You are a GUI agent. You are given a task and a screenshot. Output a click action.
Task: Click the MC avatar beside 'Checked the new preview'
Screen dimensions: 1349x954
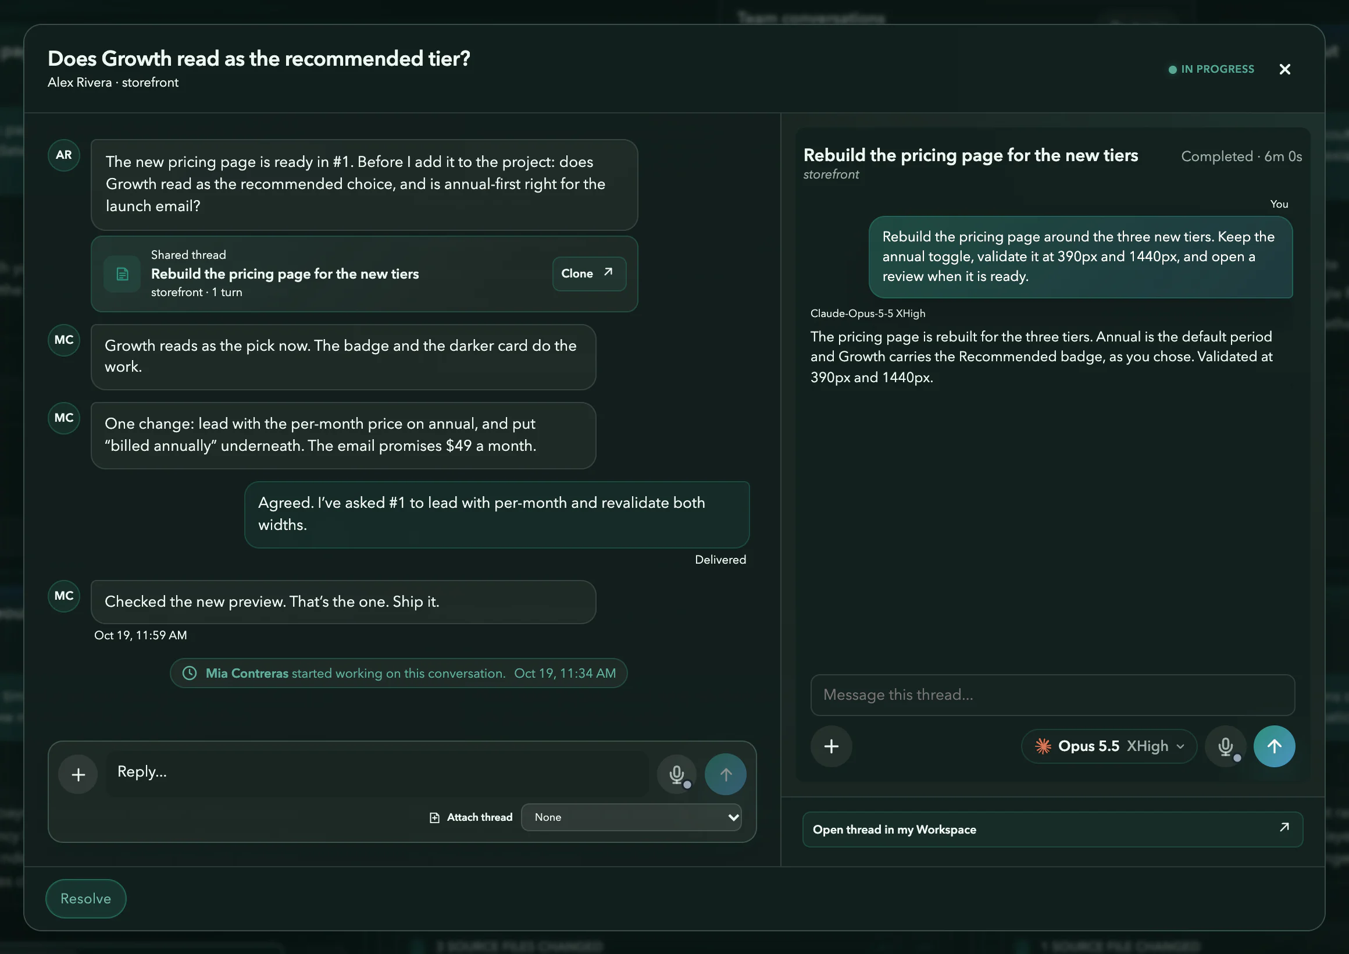pos(64,596)
